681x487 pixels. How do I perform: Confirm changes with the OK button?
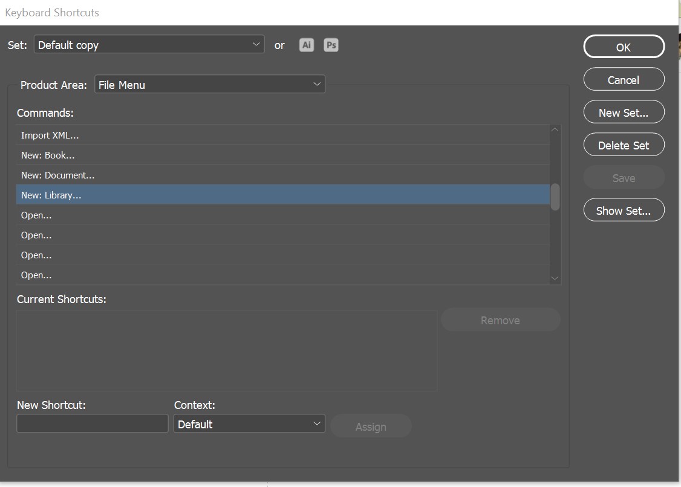[624, 47]
